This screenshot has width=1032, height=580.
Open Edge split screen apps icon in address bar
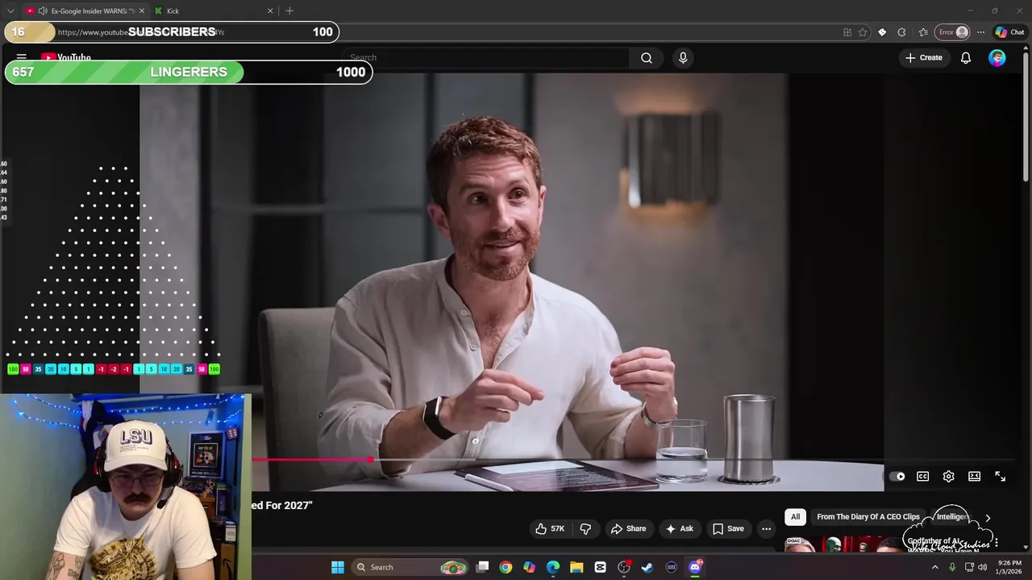coord(847,32)
